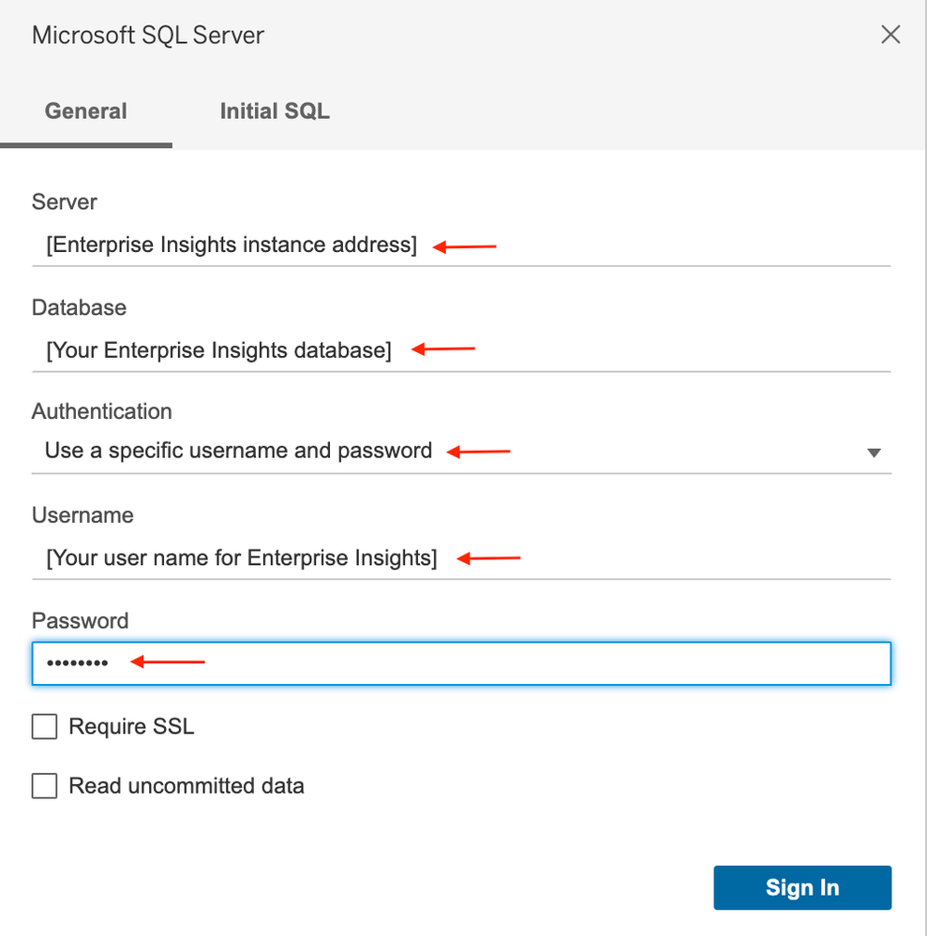Click the Authentication dropdown arrow

click(874, 453)
